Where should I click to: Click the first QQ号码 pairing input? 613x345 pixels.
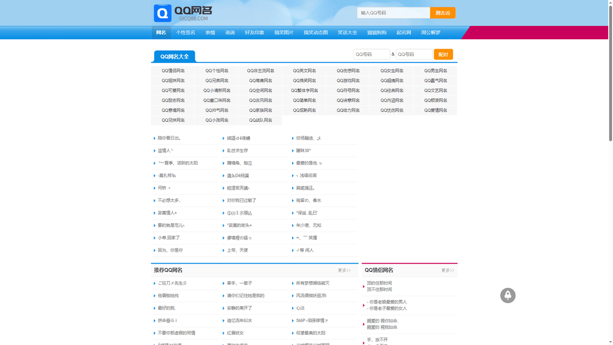[372, 55]
